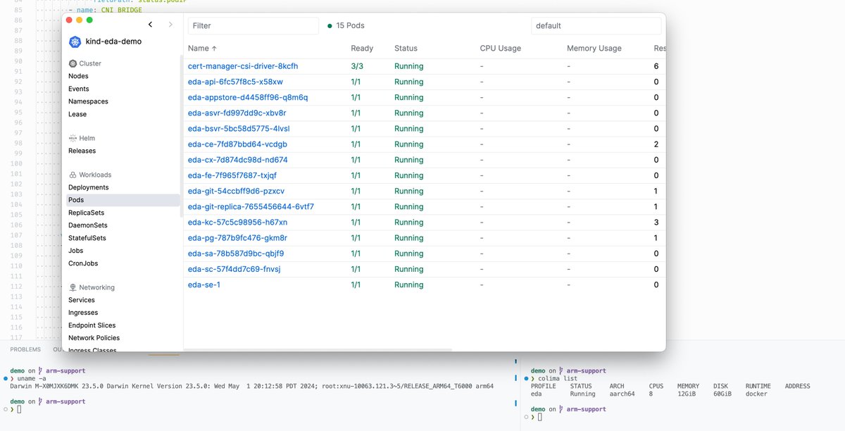Open pod eda-asvr-fd997dd9c-xbv8r
This screenshot has height=431, width=845.
(x=237, y=113)
